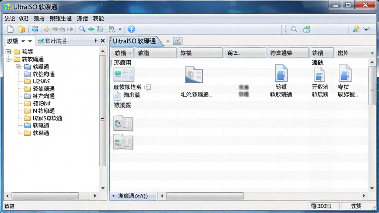Click the green arrow toolbar icon

(x=91, y=29)
